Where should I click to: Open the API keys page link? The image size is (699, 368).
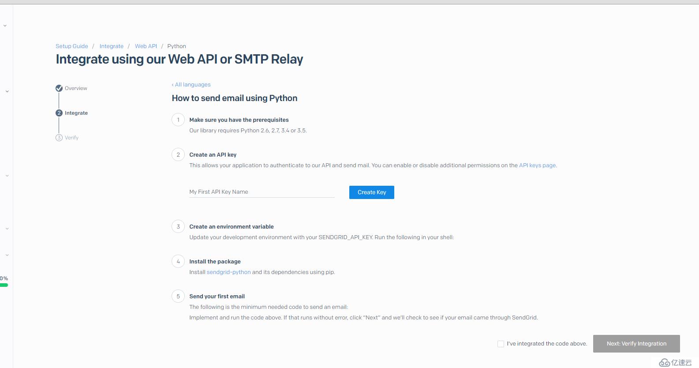[537, 165]
